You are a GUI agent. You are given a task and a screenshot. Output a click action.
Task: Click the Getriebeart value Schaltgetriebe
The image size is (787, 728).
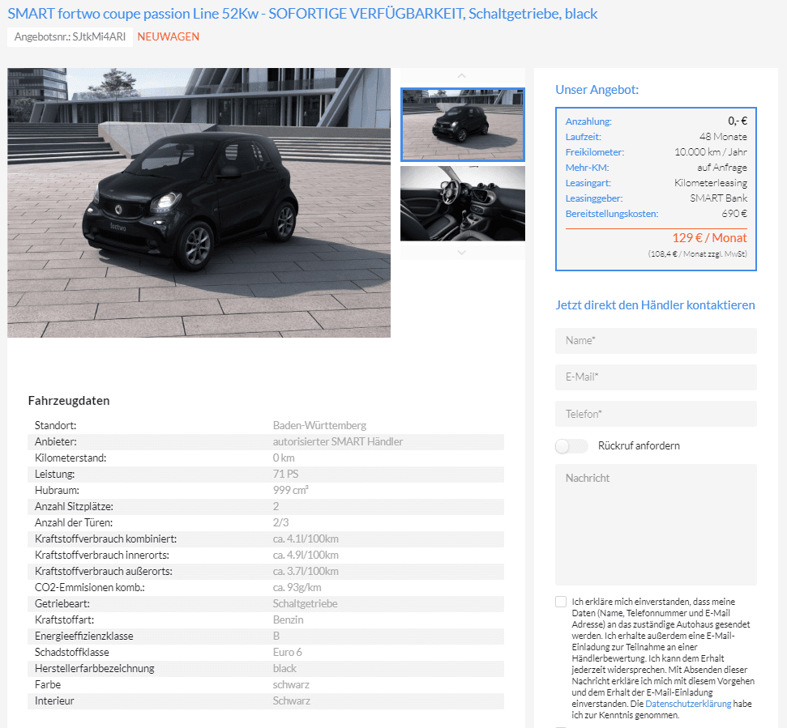click(306, 603)
